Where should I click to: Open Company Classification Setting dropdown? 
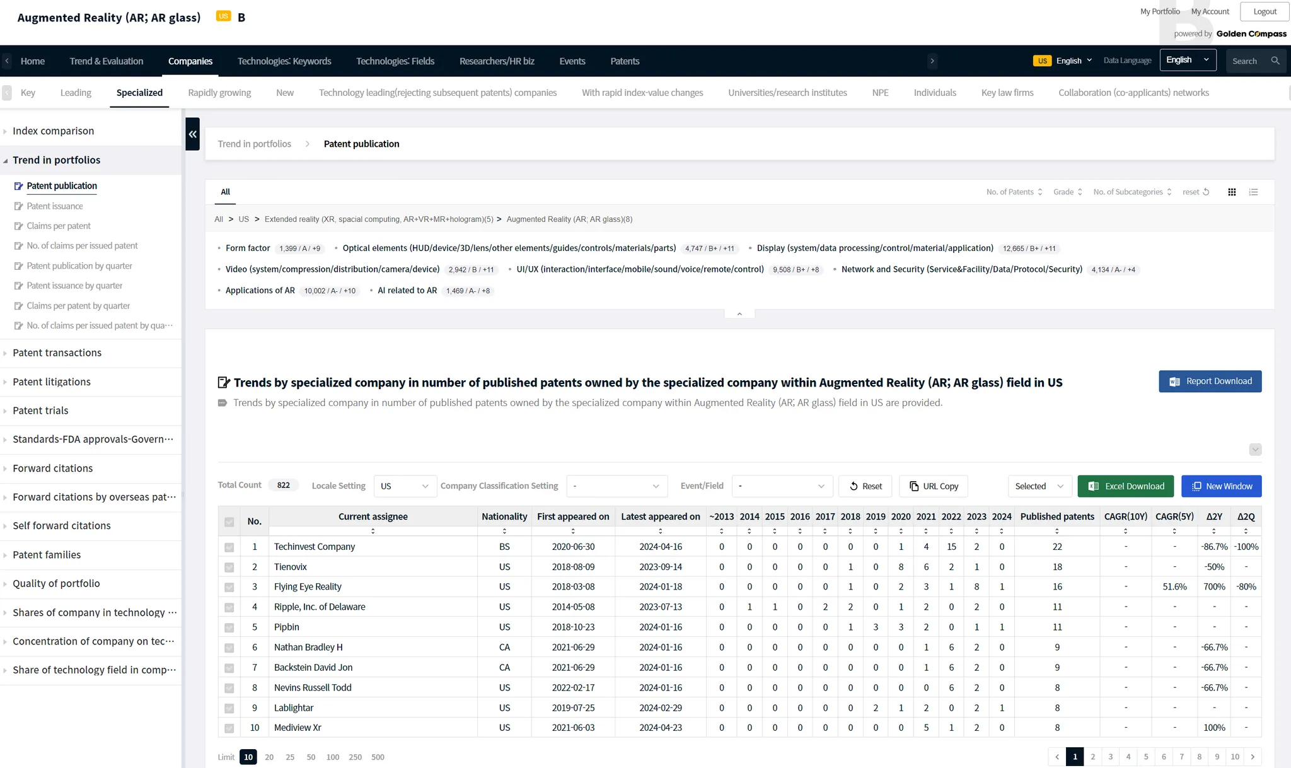[617, 486]
